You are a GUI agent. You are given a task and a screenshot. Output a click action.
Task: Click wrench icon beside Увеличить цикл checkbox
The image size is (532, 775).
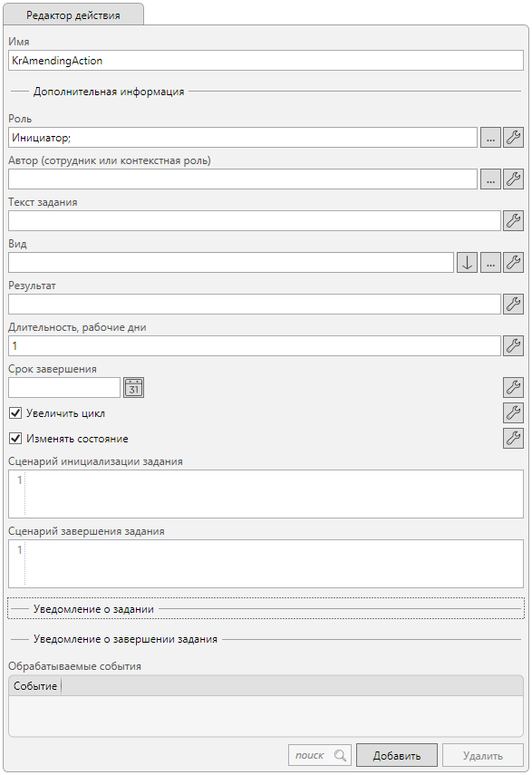[x=513, y=412]
